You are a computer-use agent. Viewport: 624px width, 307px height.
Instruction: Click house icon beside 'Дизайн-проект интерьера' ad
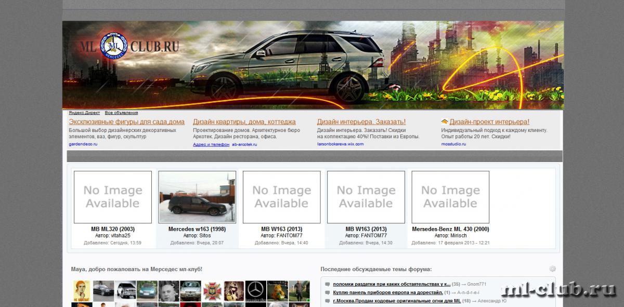tap(445, 122)
